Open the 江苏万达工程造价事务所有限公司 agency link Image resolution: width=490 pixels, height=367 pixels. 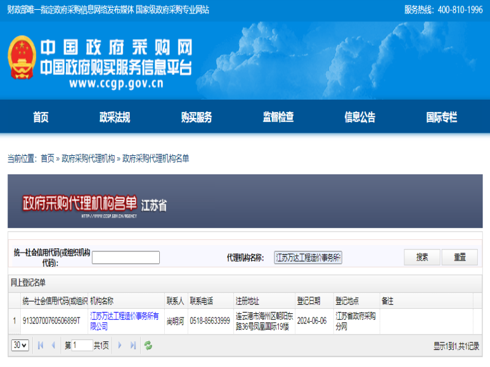[x=121, y=321]
